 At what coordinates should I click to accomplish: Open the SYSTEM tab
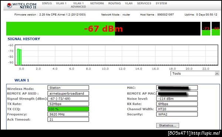click(x=161, y=3)
